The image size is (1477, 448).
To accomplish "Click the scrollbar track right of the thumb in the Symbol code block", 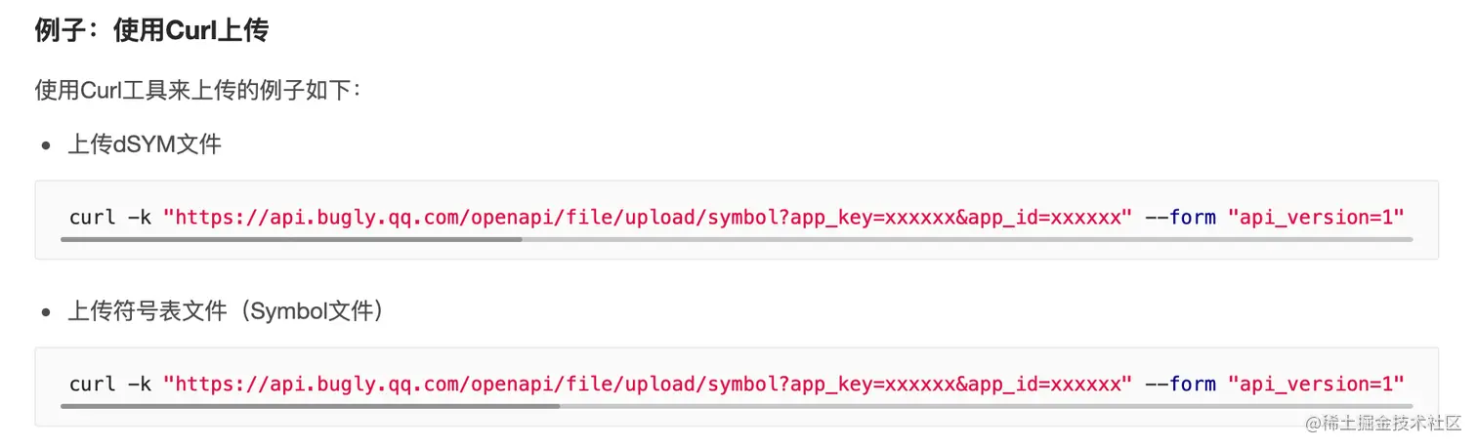I will 987,405.
